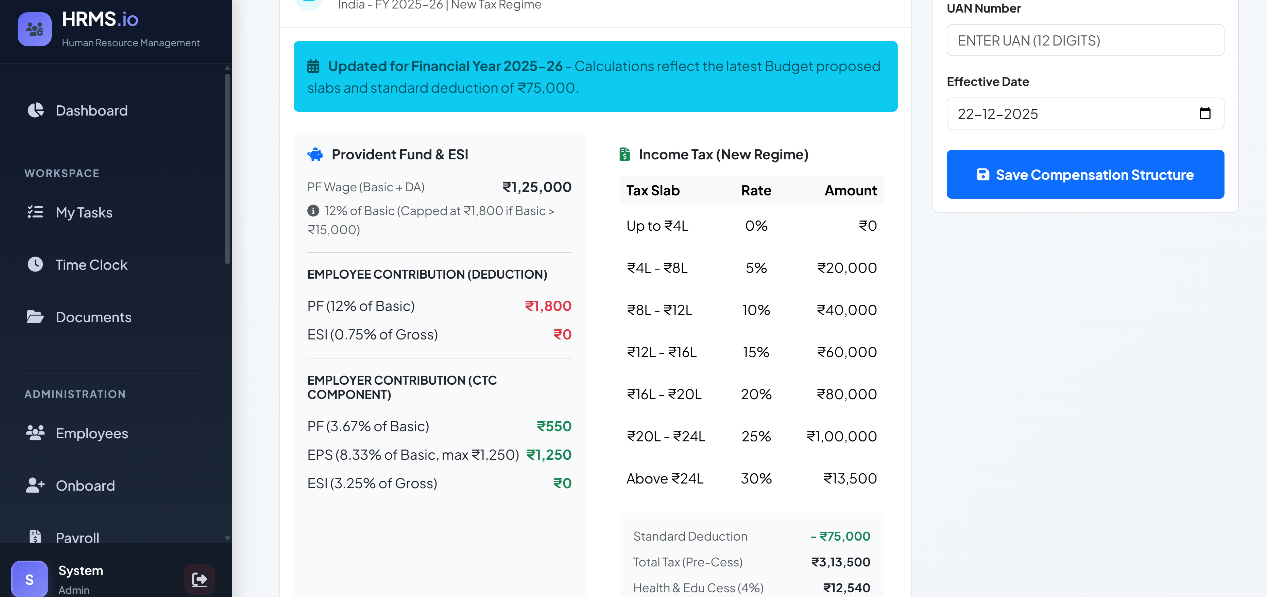Click the Effective Date field value
This screenshot has height=597, width=1267.
click(997, 113)
